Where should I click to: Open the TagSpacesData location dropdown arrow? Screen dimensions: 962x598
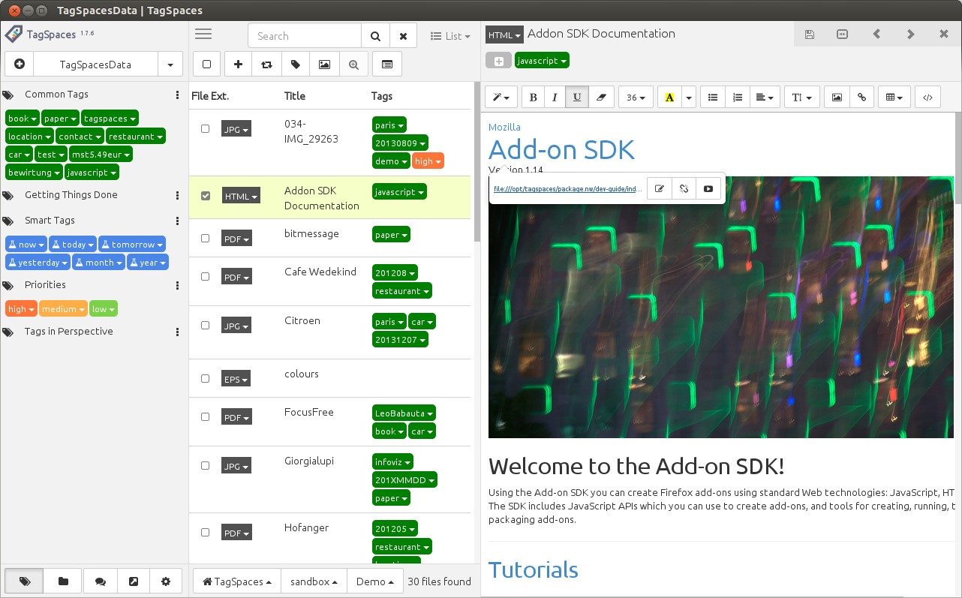coord(170,65)
